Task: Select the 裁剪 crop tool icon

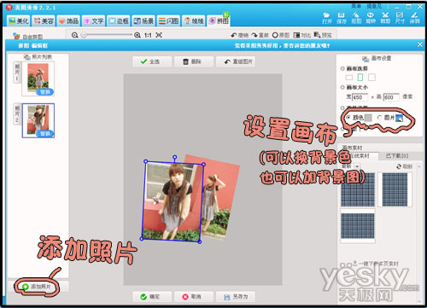Action: pos(385,18)
